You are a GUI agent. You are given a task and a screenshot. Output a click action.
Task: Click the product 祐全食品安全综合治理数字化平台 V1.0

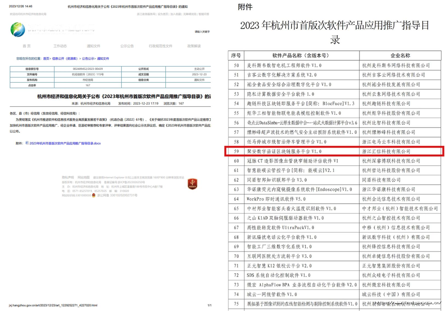[x=289, y=84]
